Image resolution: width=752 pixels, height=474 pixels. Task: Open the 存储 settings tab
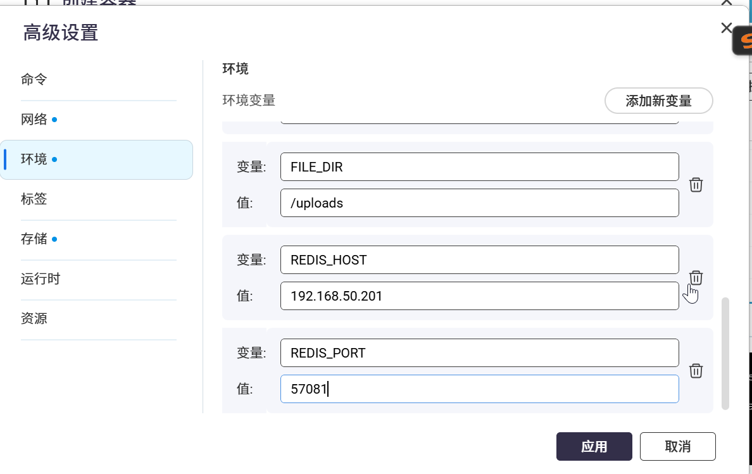click(34, 239)
